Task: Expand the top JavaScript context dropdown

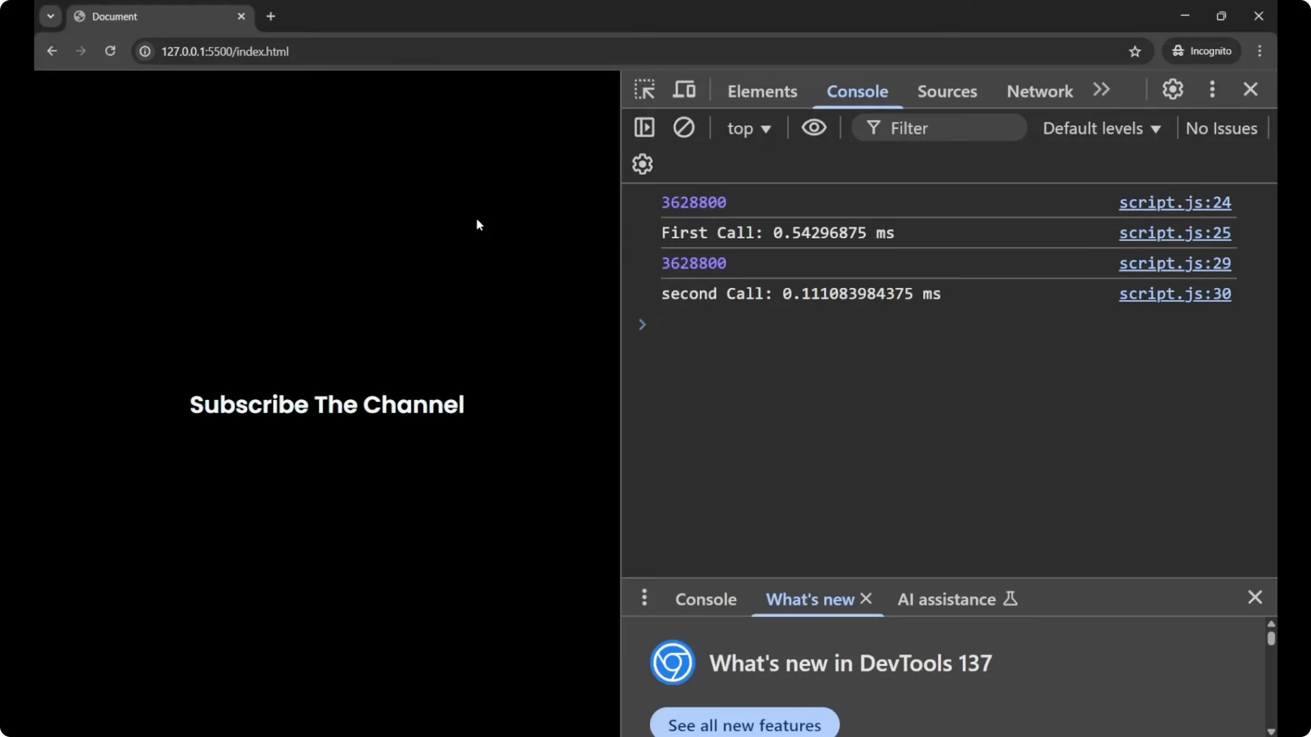Action: [x=748, y=128]
